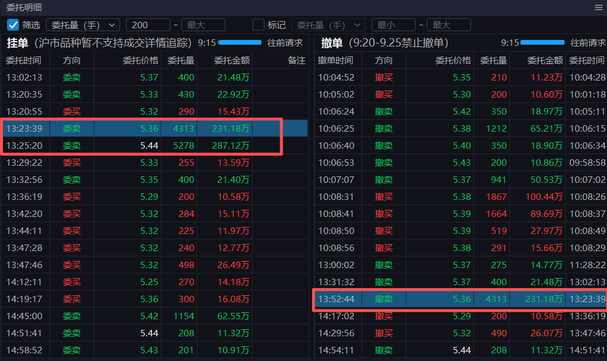
Task: Select the 撤单 row at 10:07:07
Action: pos(460,179)
